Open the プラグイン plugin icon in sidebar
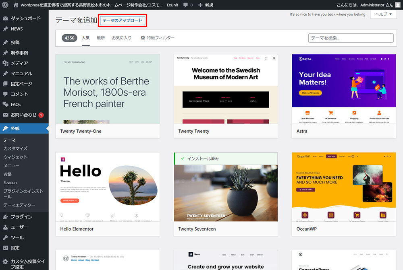Viewport: 403px width, 270px height. (x=6, y=216)
